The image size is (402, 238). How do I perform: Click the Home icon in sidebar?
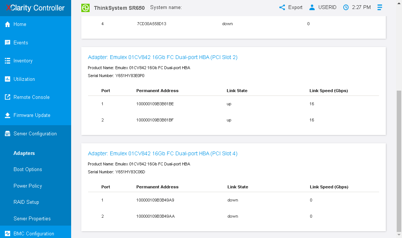[x=7, y=24]
